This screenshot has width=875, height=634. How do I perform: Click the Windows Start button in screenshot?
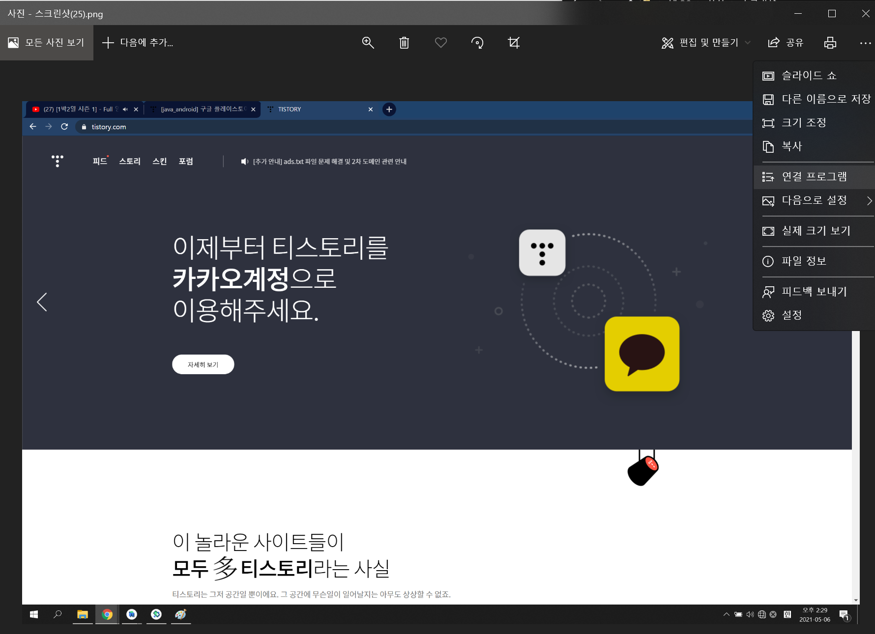34,614
